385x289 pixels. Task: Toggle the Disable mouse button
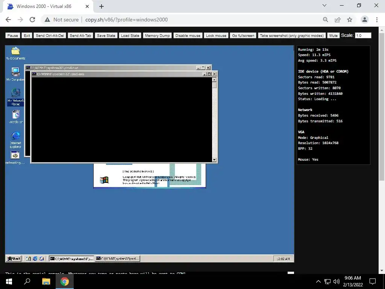click(x=188, y=35)
